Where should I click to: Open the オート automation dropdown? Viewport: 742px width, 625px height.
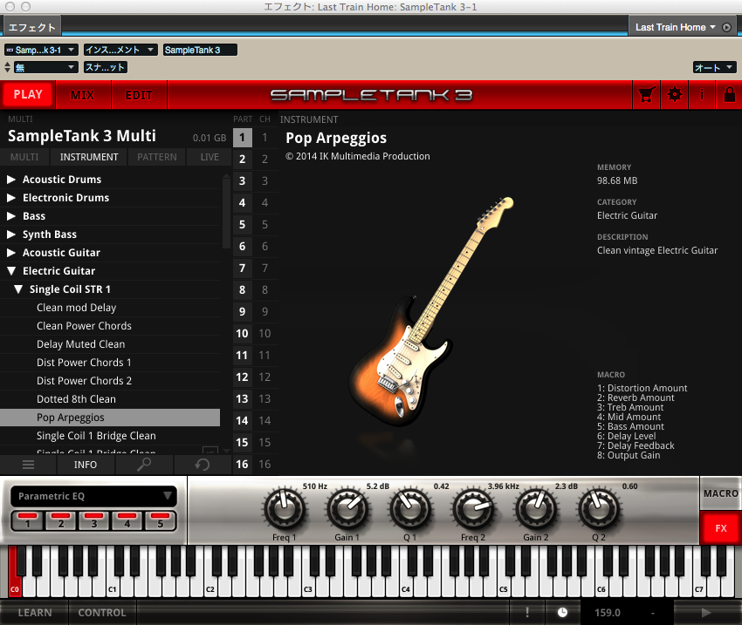coord(714,67)
